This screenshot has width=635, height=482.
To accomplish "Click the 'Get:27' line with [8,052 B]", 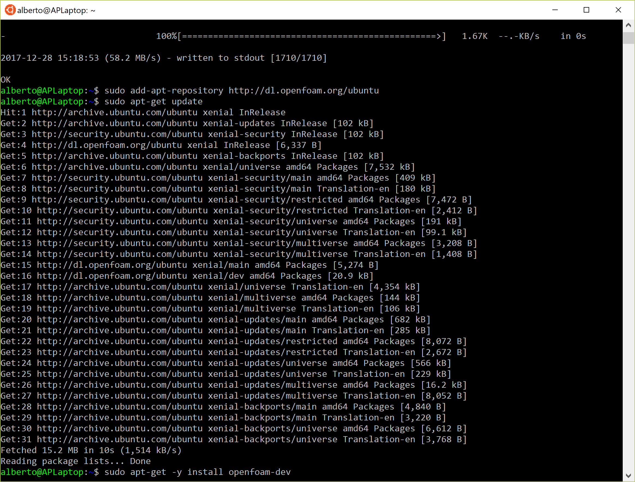I will pos(234,396).
